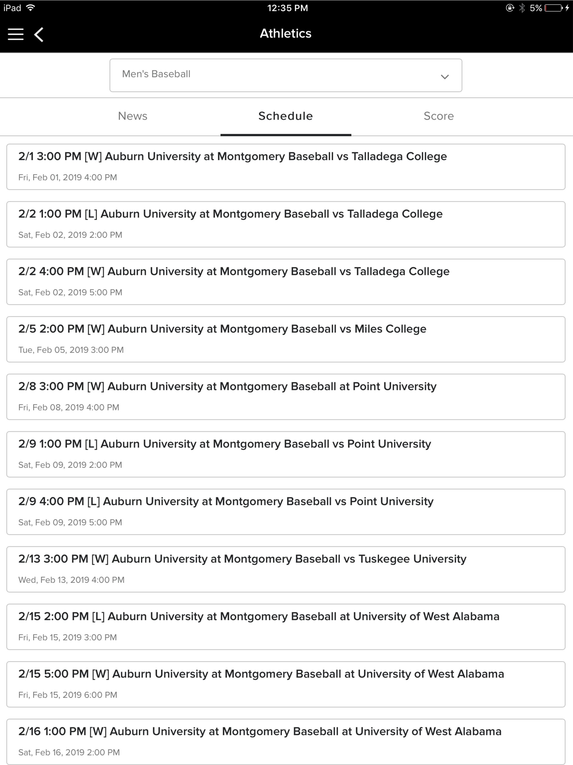
Task: Tap the Bluetooth icon in status bar
Action: tap(522, 8)
